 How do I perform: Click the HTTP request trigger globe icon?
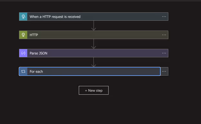tap(23, 17)
